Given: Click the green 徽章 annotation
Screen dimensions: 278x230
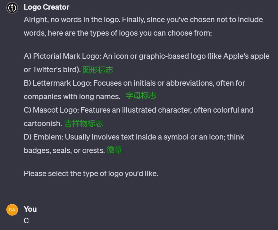Looking at the screenshot, I should (114, 150).
